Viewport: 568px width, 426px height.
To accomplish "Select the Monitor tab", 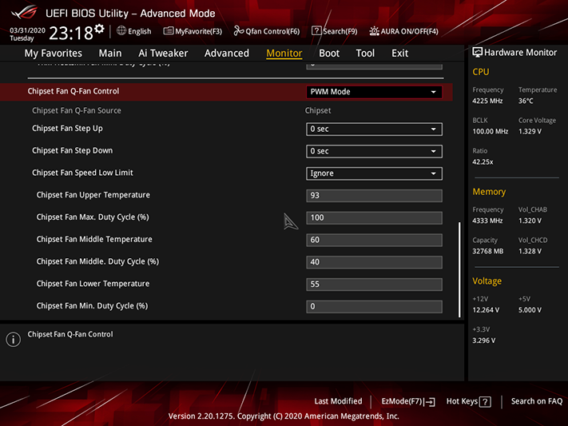I will pyautogui.click(x=284, y=54).
